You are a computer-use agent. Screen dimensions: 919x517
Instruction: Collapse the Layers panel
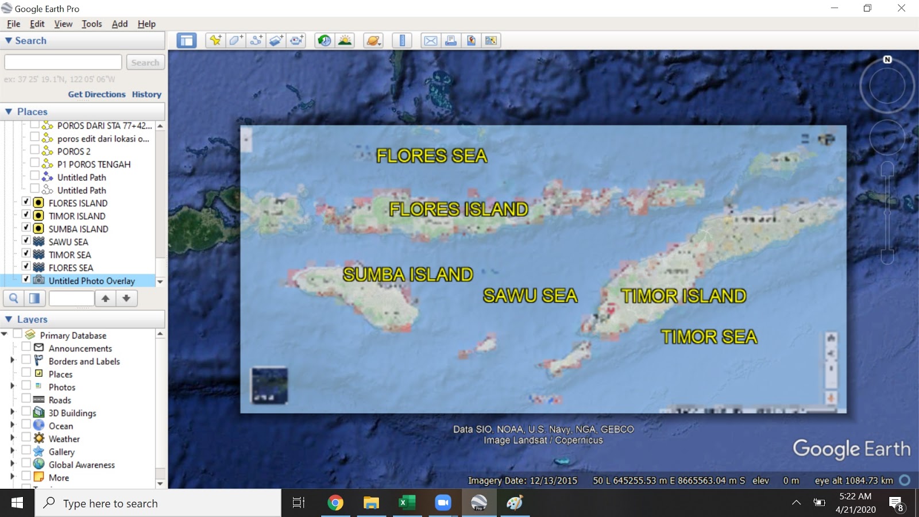point(9,319)
